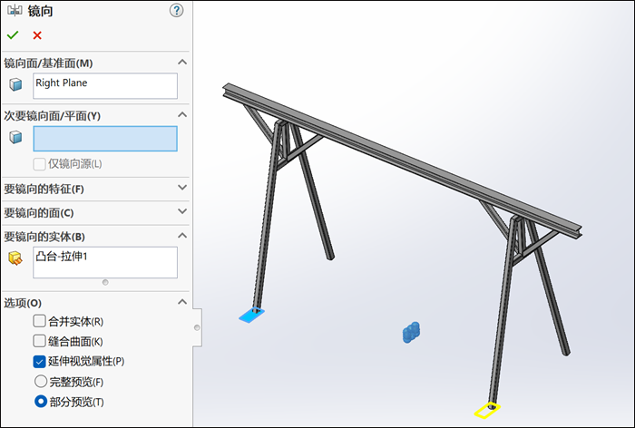Uncheck 延伸视觉属性 option
The image size is (635, 428).
click(39, 361)
